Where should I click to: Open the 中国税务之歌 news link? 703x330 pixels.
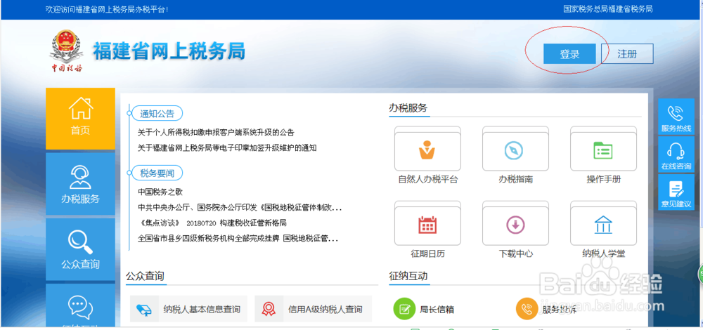point(160,192)
